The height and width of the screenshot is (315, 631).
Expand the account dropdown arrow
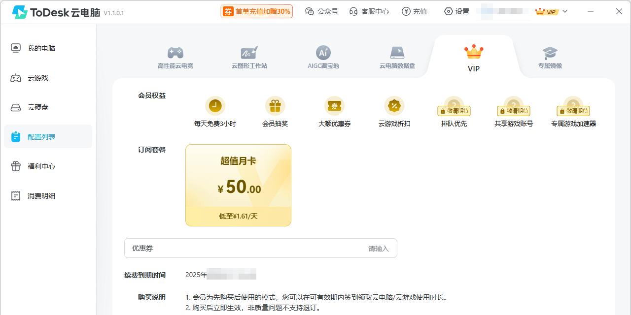[565, 11]
